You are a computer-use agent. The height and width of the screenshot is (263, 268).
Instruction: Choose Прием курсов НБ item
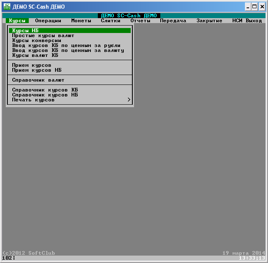pos(70,70)
